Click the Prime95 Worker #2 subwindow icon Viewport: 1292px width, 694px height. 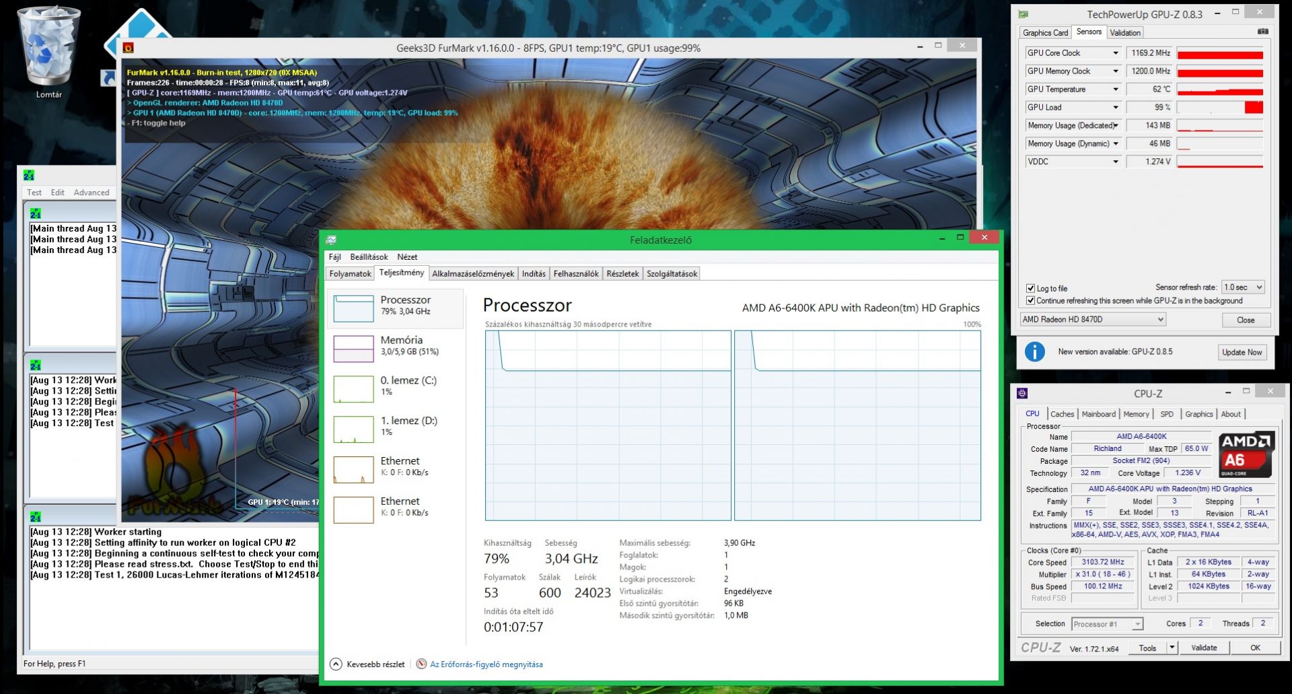pos(36,517)
